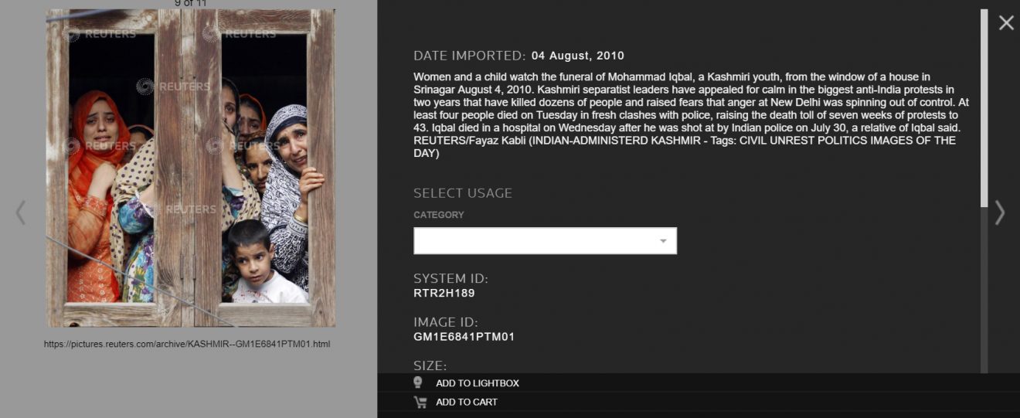
Task: Click the Add to Lightbox label
Action: (x=477, y=383)
